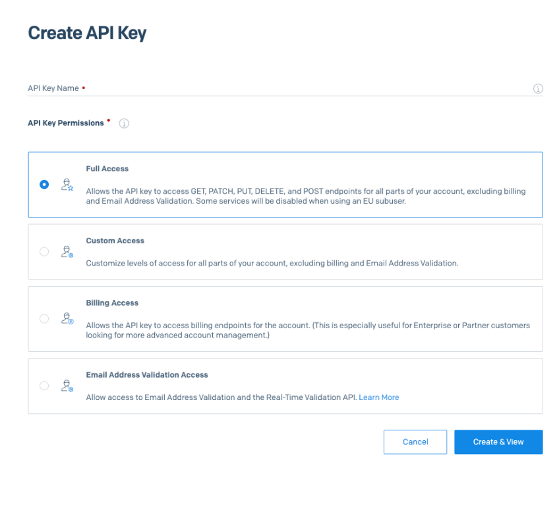Click the API Key Name info icon
Image resolution: width=559 pixels, height=518 pixels.
538,88
